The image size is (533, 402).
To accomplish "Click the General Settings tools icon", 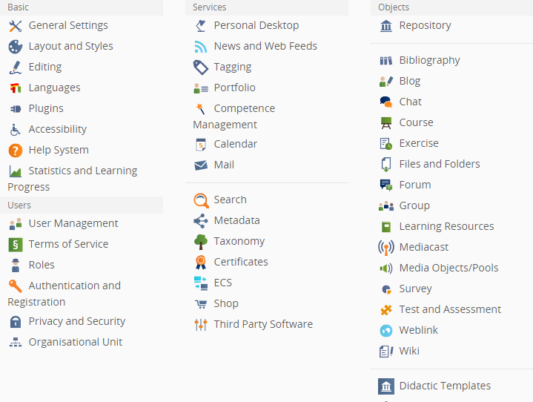I will (x=16, y=26).
